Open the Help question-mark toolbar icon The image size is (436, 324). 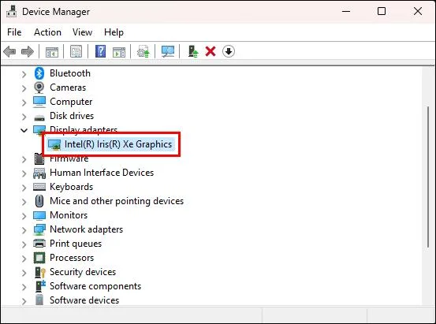(100, 51)
